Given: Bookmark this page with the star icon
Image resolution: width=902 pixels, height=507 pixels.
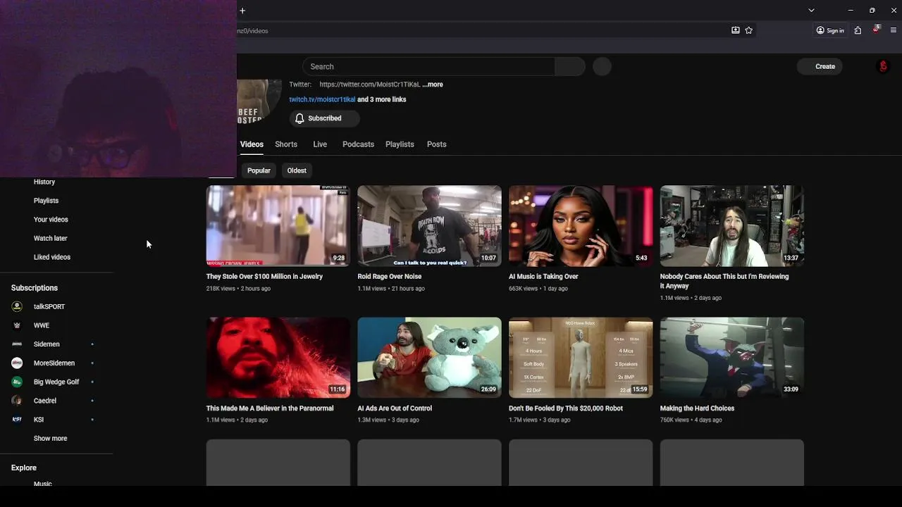Looking at the screenshot, I should pos(748,30).
